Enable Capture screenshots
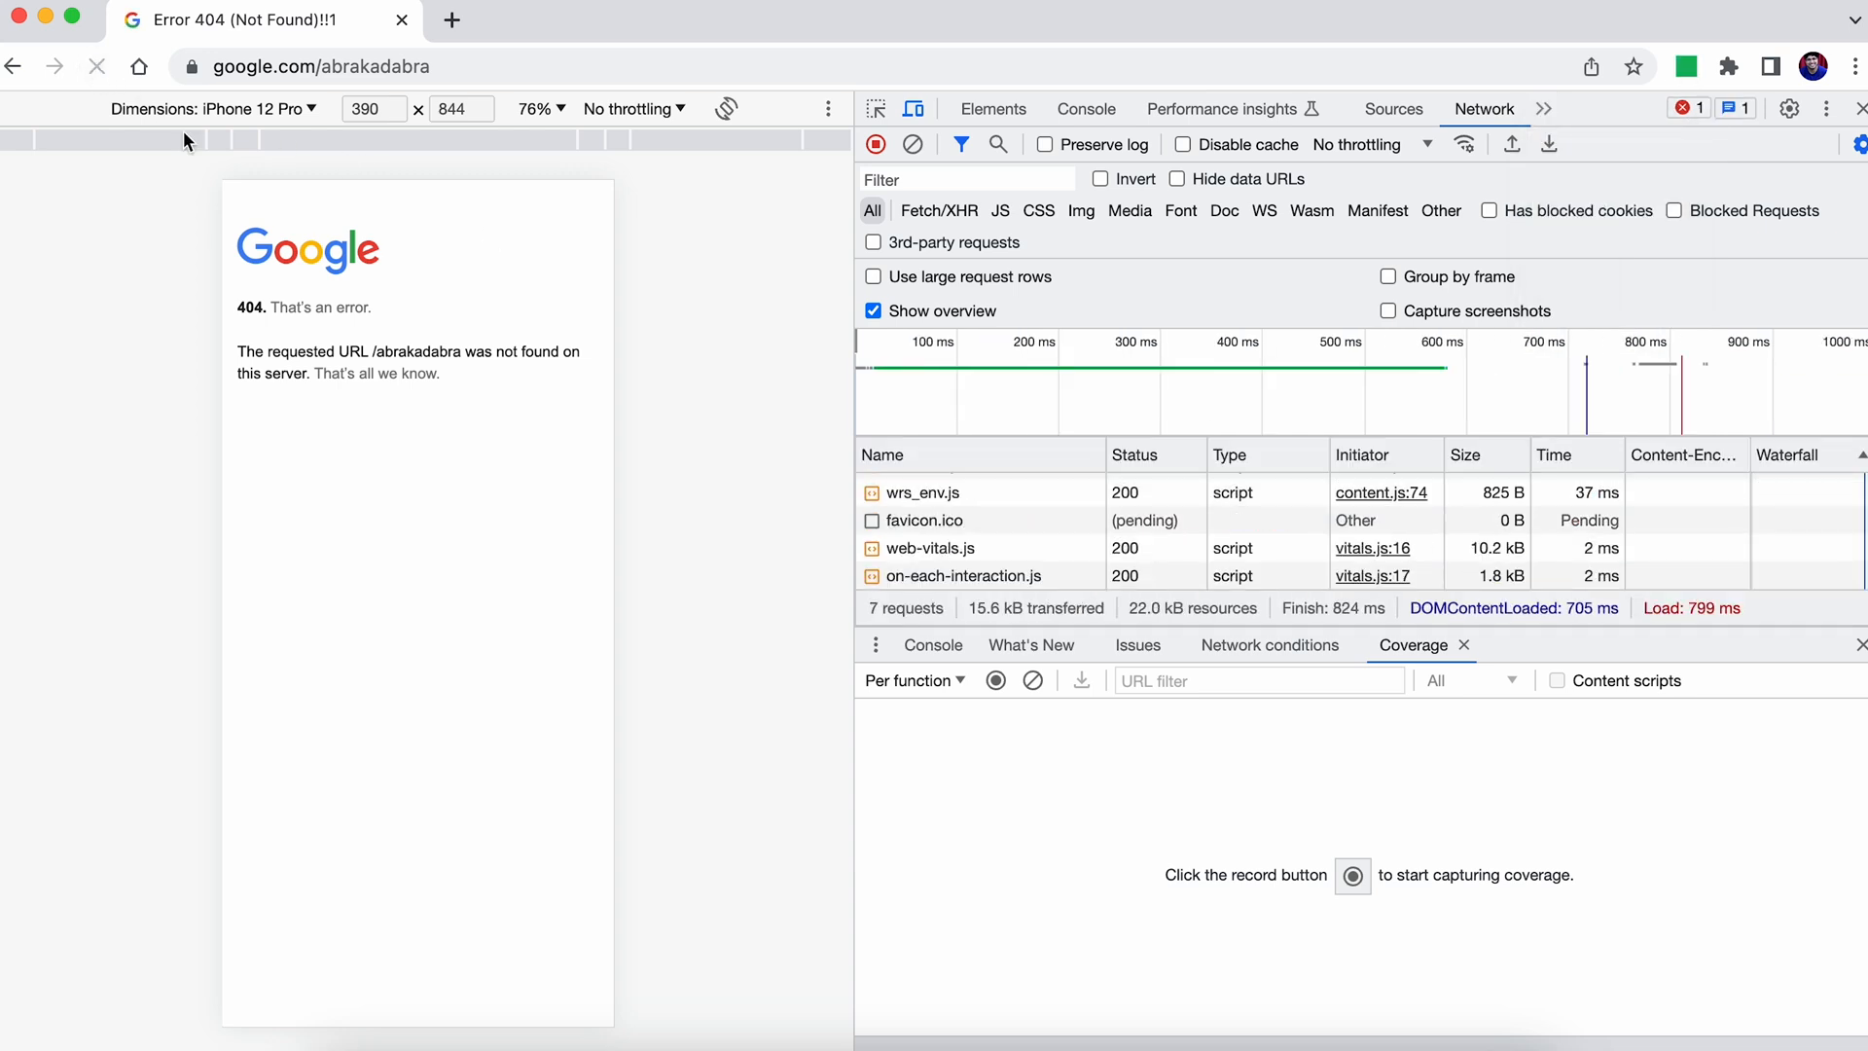Screen dimensions: 1868x1051 [1388, 311]
